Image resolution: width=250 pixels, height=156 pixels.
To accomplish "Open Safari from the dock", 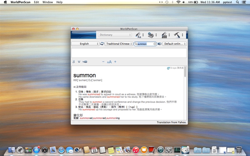I will click(x=61, y=150).
